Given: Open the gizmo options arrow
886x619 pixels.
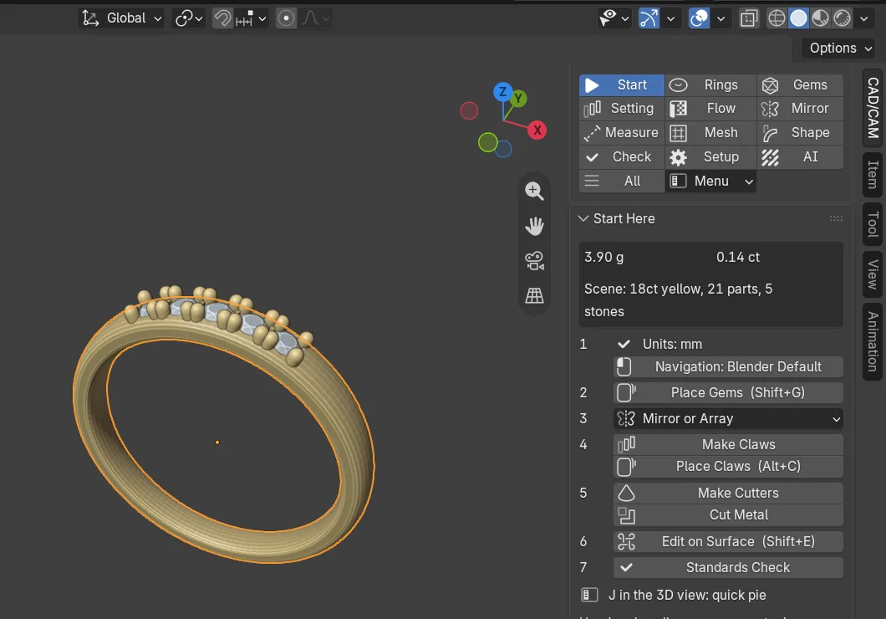Looking at the screenshot, I should point(670,18).
